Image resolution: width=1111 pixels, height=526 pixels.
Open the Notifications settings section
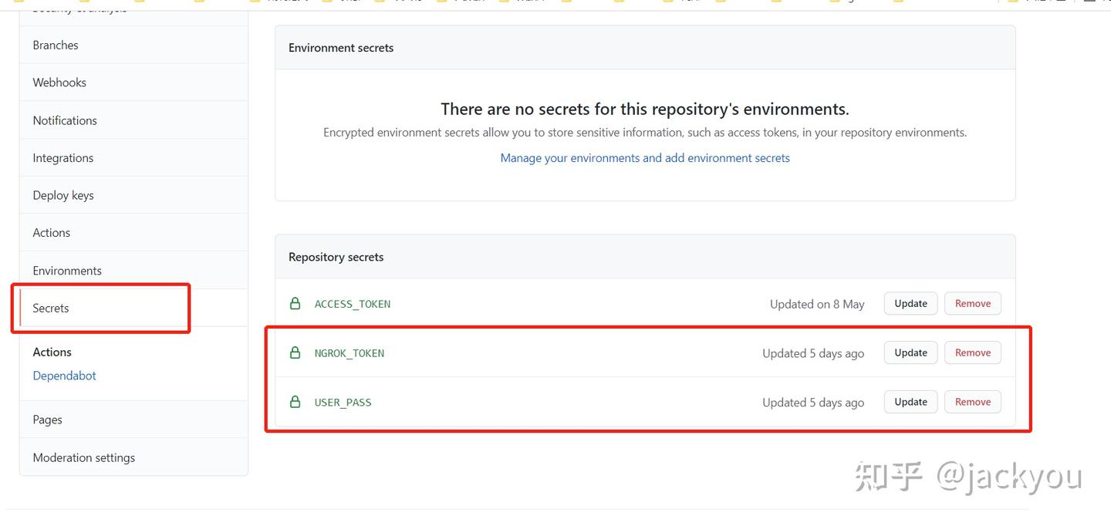64,120
